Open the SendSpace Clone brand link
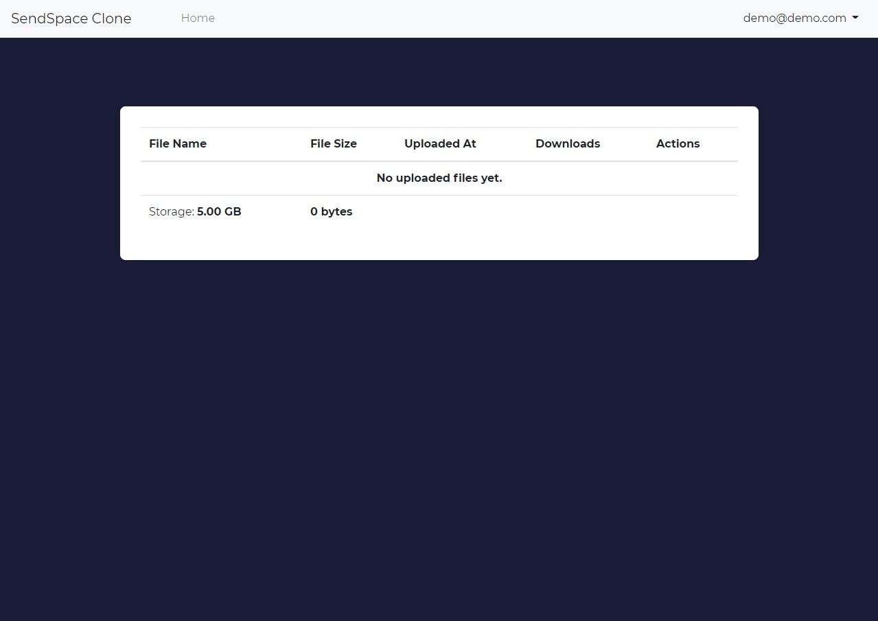878x621 pixels. pos(71,19)
